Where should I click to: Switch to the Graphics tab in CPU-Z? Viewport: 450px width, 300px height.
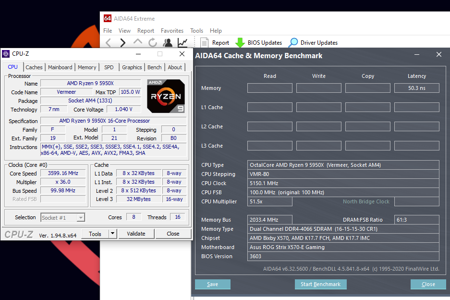(x=132, y=67)
